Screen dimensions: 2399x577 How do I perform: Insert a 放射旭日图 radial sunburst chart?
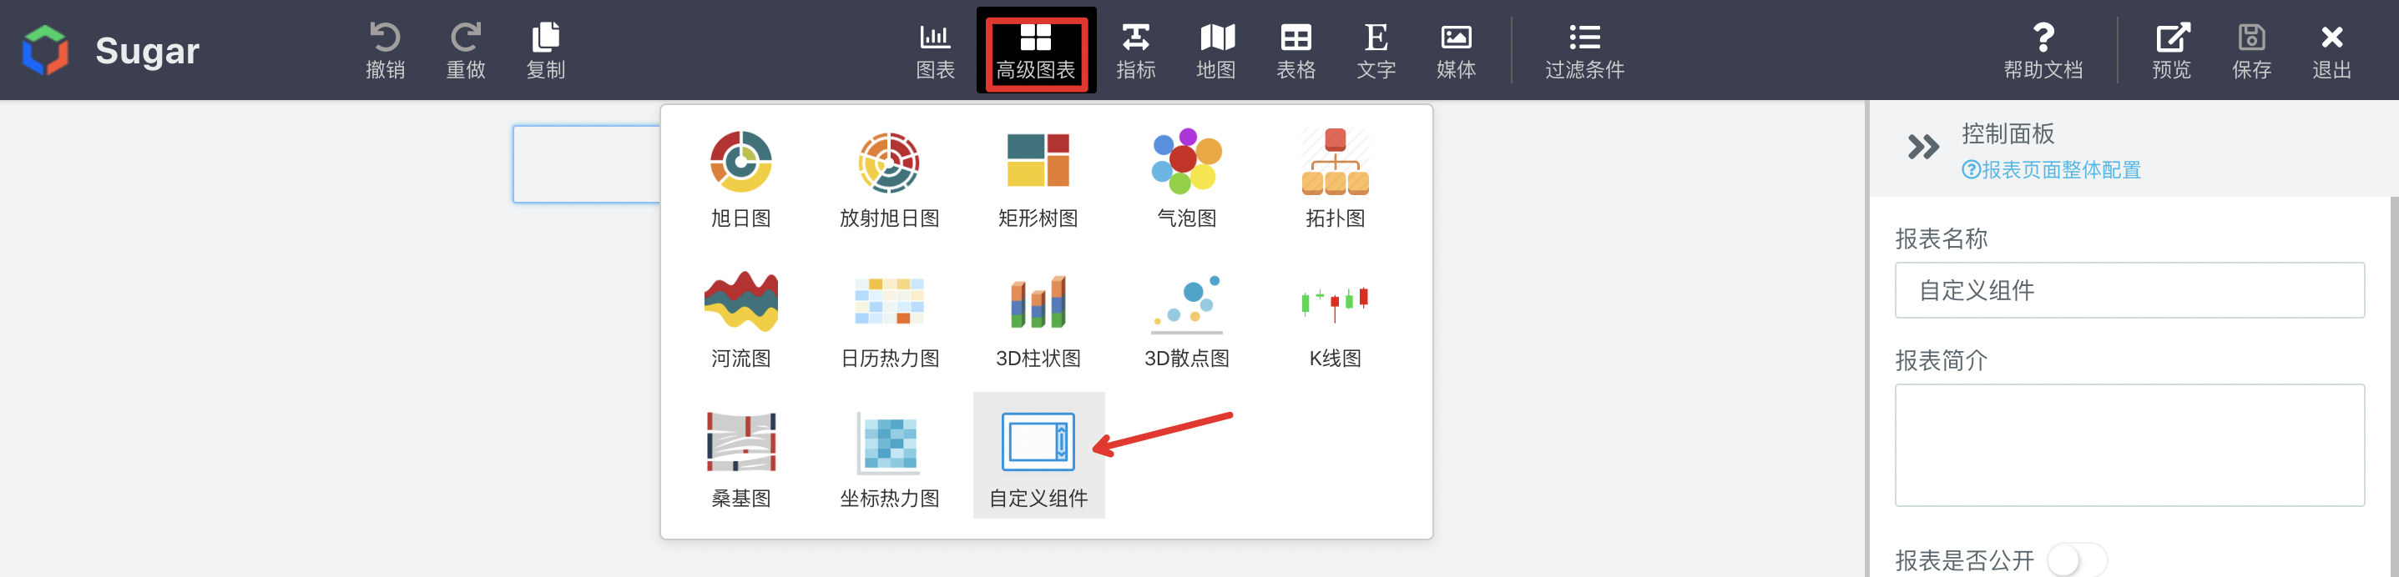889,179
